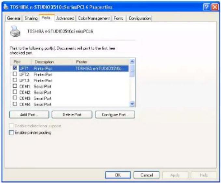Click the Port column header
The height and width of the screenshot is (183, 221).
(21, 62)
